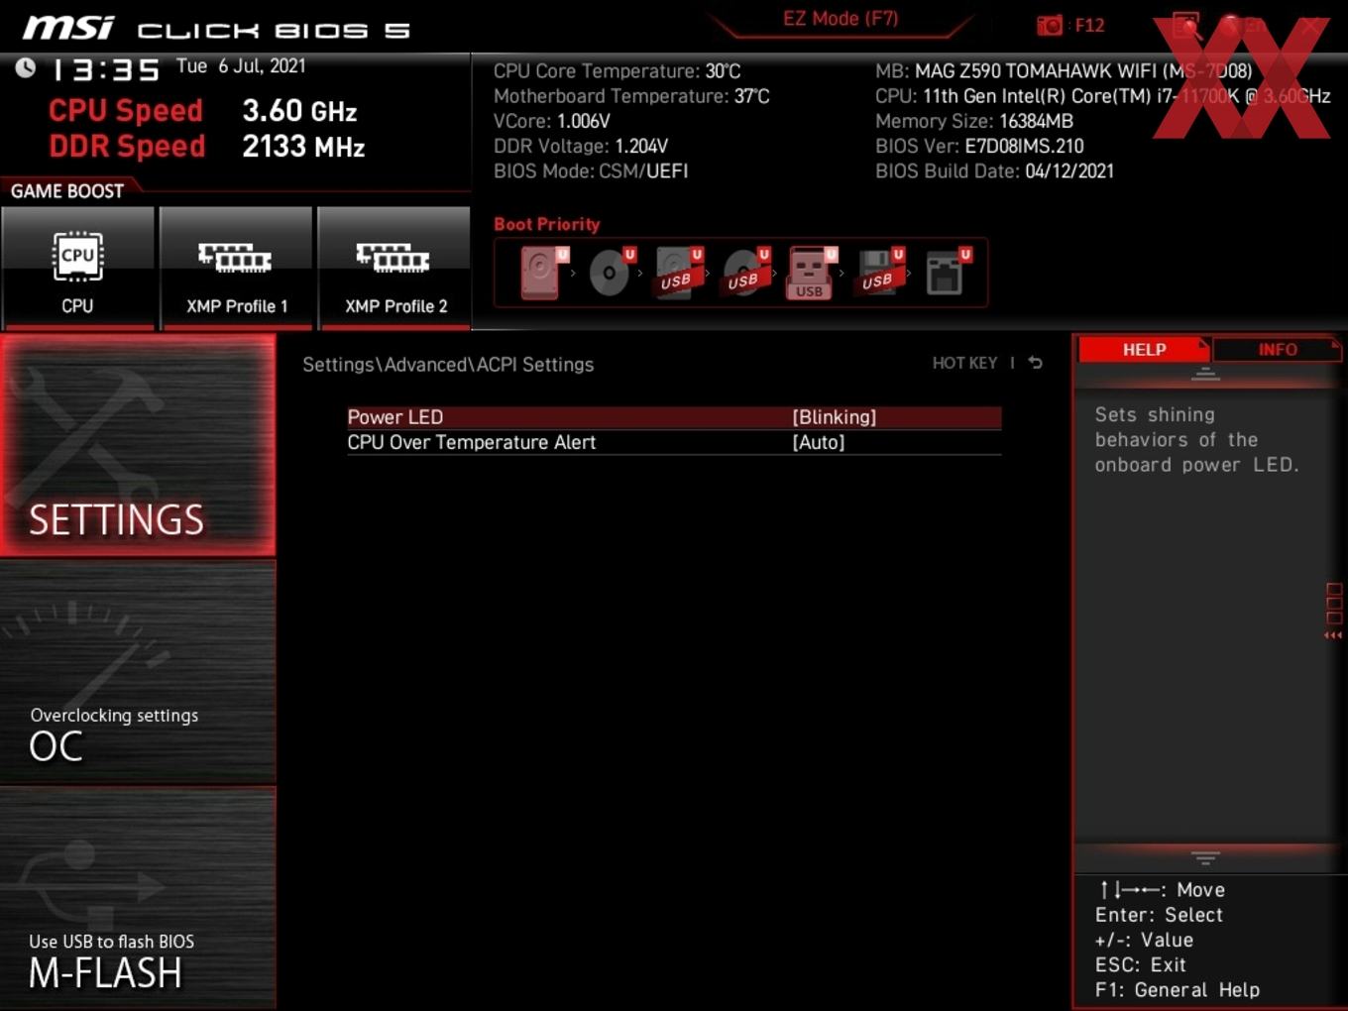Click the Settings\Advanced\ACPI Settings breadcrumb
Viewport: 1348px width, 1011px height.
(x=448, y=365)
